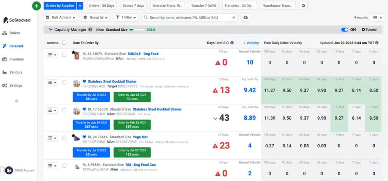Click the Days Until S.O. info icon

click(232, 43)
